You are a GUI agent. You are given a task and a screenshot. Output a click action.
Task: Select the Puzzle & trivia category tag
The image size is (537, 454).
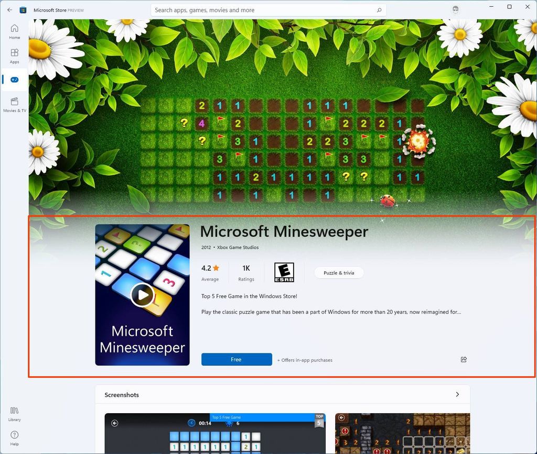(x=338, y=272)
